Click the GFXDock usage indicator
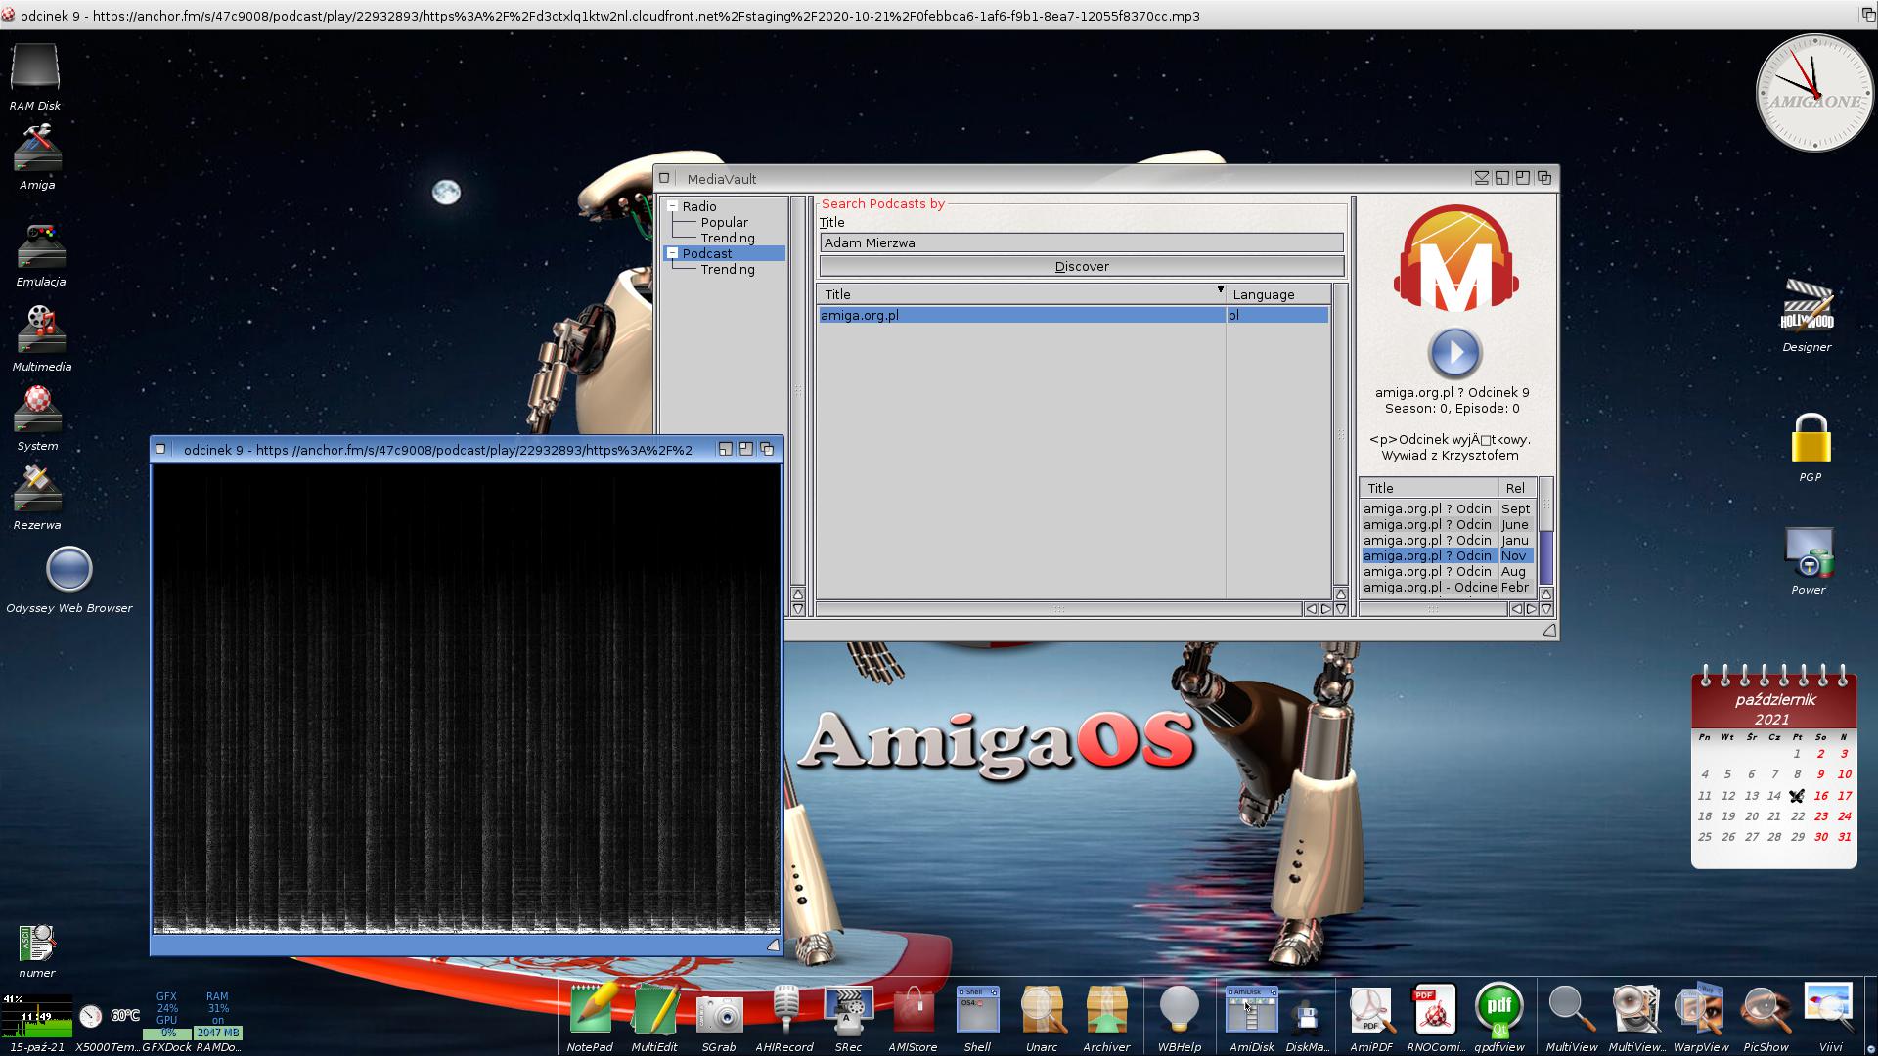 167,1023
